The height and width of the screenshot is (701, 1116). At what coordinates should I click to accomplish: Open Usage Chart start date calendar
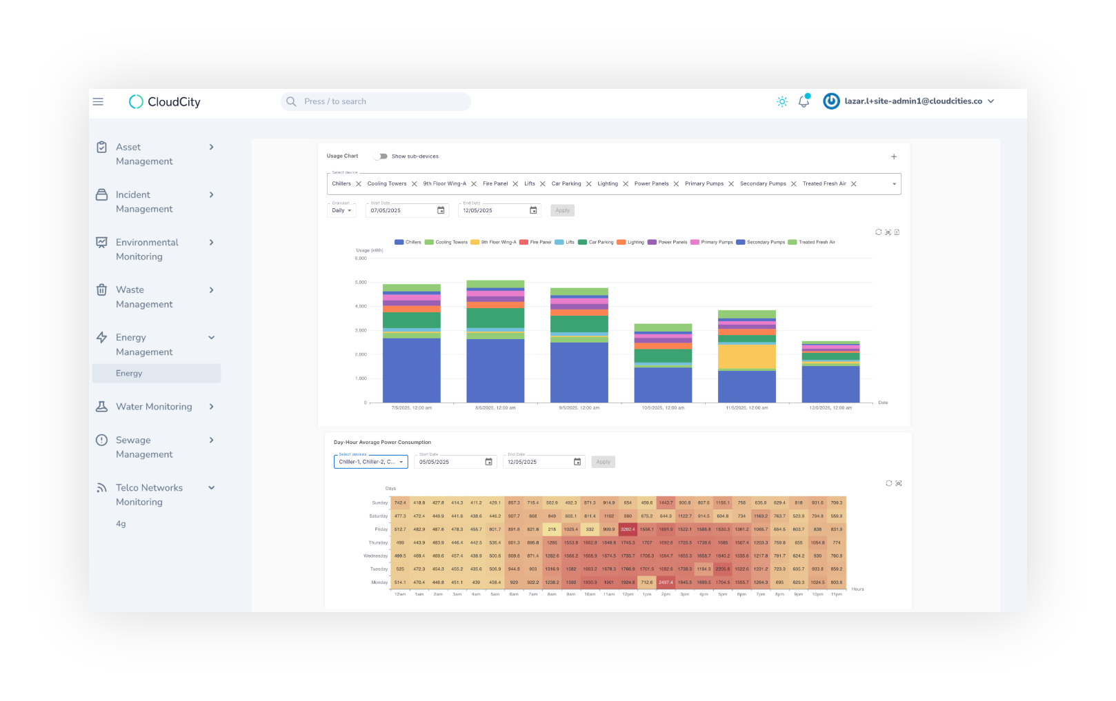click(441, 211)
